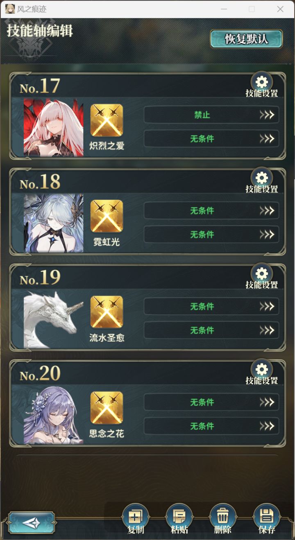
Task: Expand the 禁止 condition in No.17
Action: point(211,115)
